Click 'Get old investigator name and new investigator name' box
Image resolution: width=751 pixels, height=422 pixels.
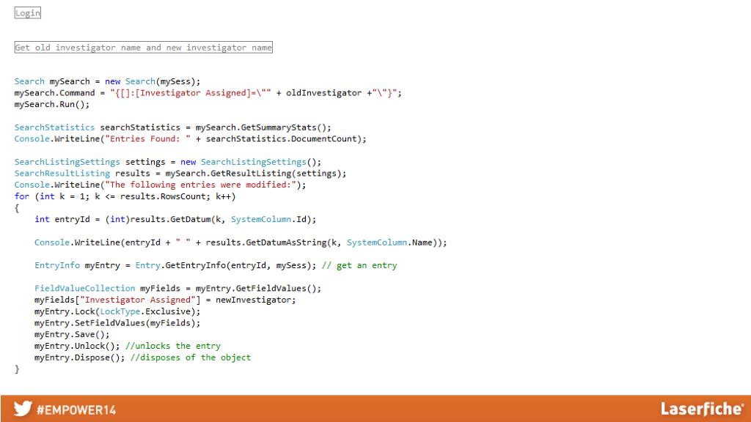tap(144, 48)
